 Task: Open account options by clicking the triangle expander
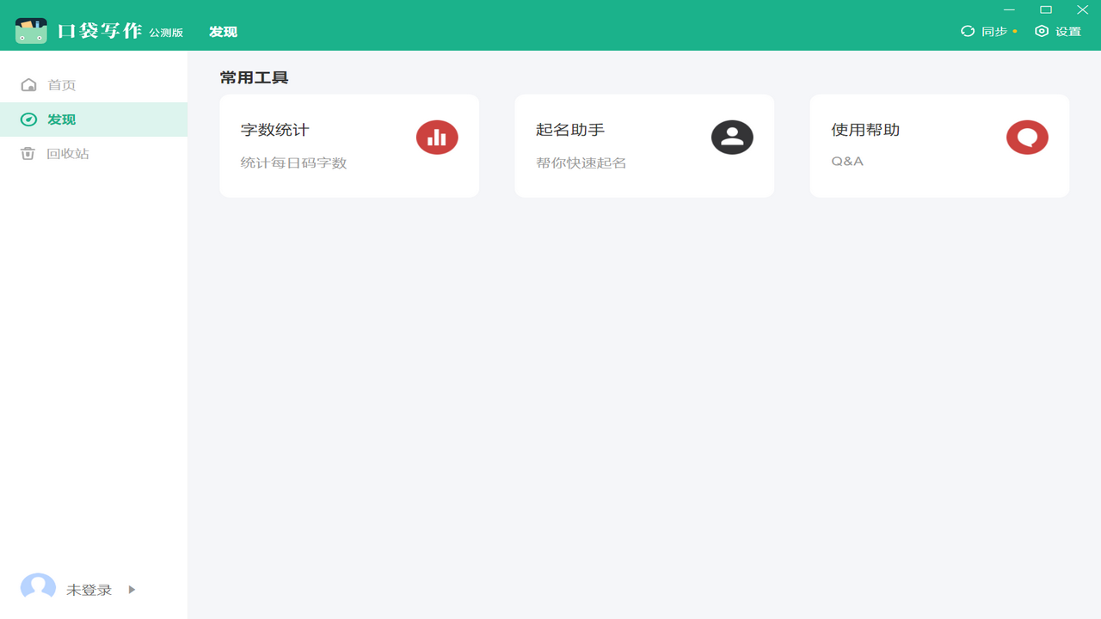coord(131,589)
